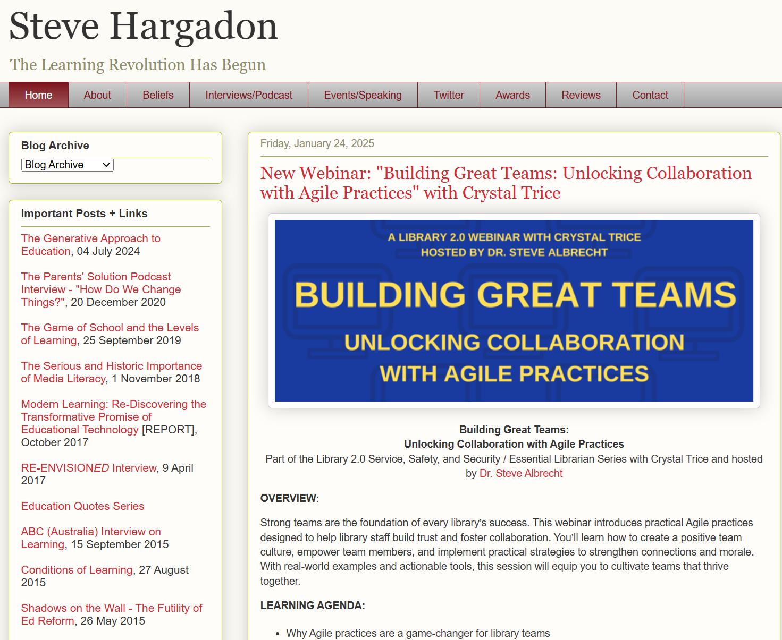Open the Interviews/Podcast page

[248, 95]
